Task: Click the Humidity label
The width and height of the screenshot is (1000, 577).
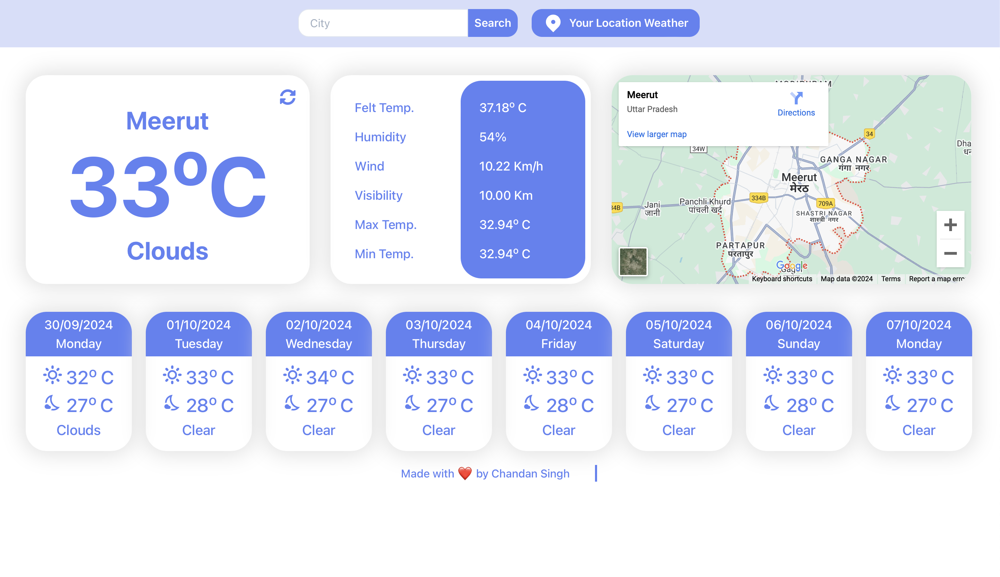Action: click(x=380, y=137)
